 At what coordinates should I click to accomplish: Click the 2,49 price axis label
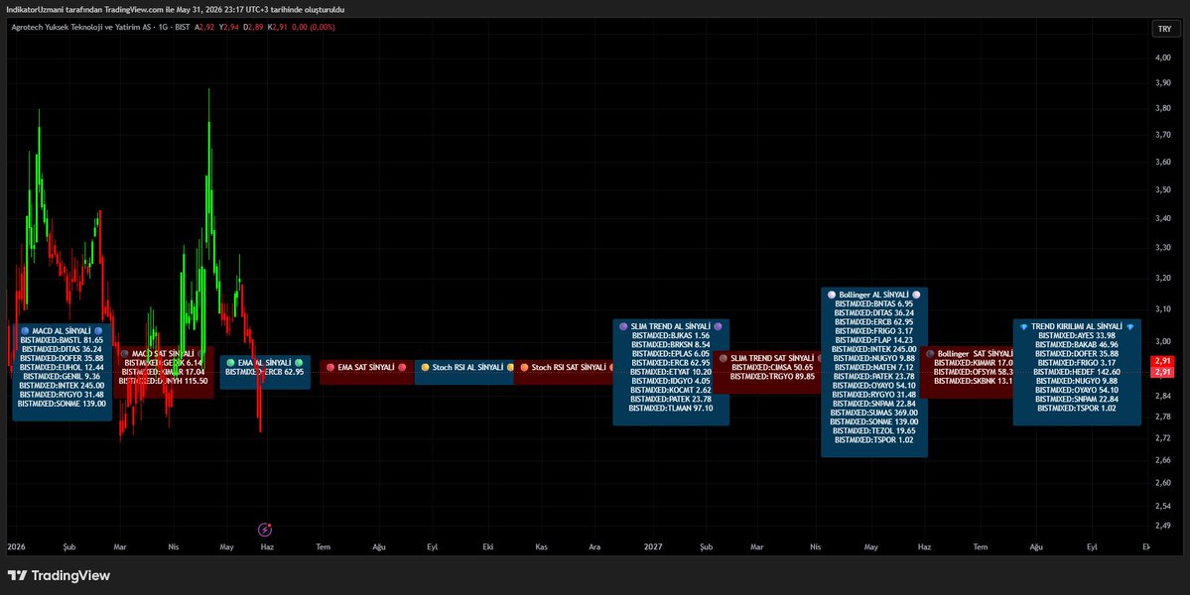(1162, 526)
